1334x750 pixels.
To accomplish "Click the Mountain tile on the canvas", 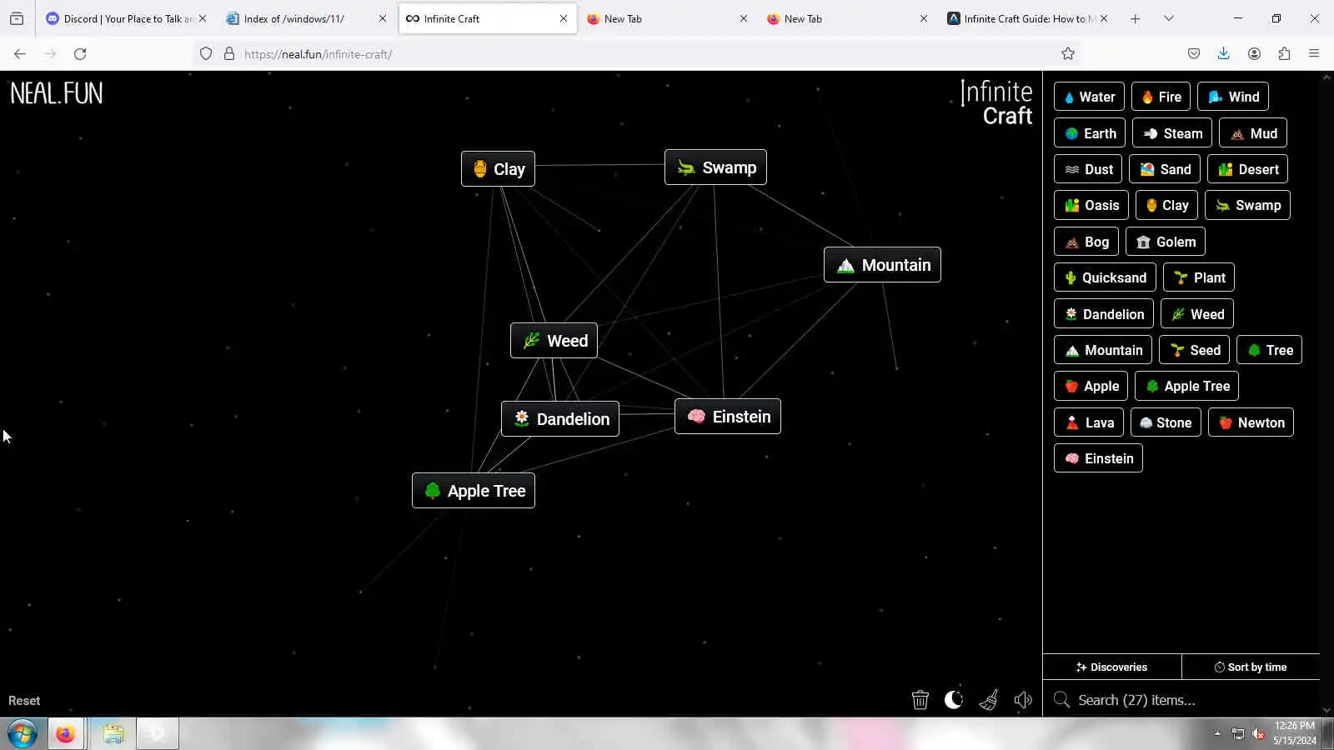I will tap(882, 265).
